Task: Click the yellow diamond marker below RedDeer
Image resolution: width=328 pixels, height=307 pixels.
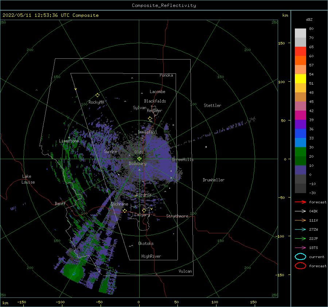Action: (150, 119)
